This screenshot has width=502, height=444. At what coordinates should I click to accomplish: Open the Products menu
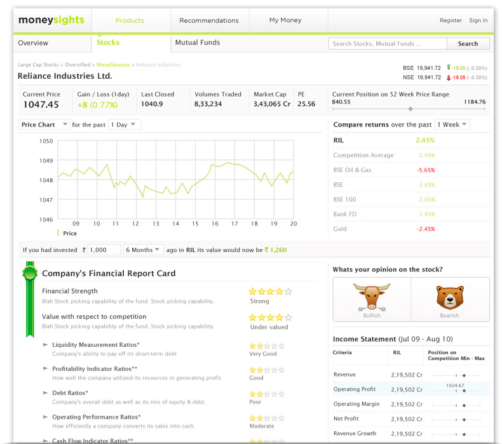pos(130,20)
